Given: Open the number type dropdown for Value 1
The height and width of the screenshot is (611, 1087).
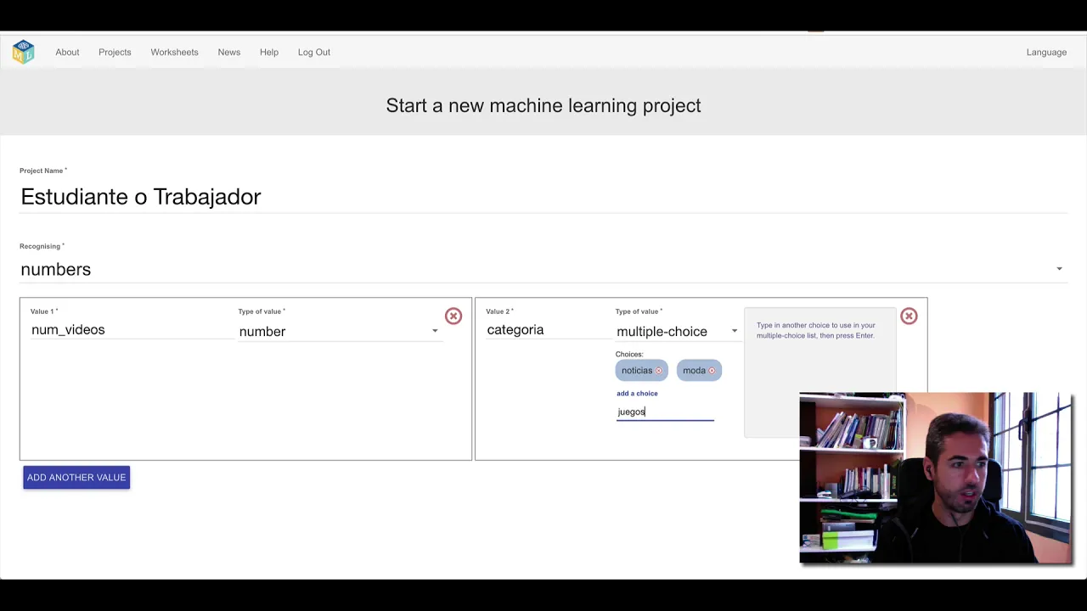Looking at the screenshot, I should click(339, 331).
